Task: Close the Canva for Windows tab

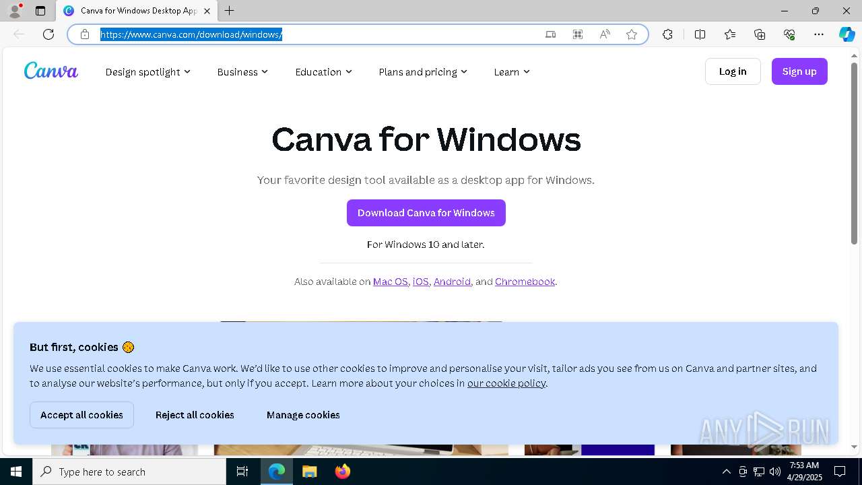Action: pos(207,11)
